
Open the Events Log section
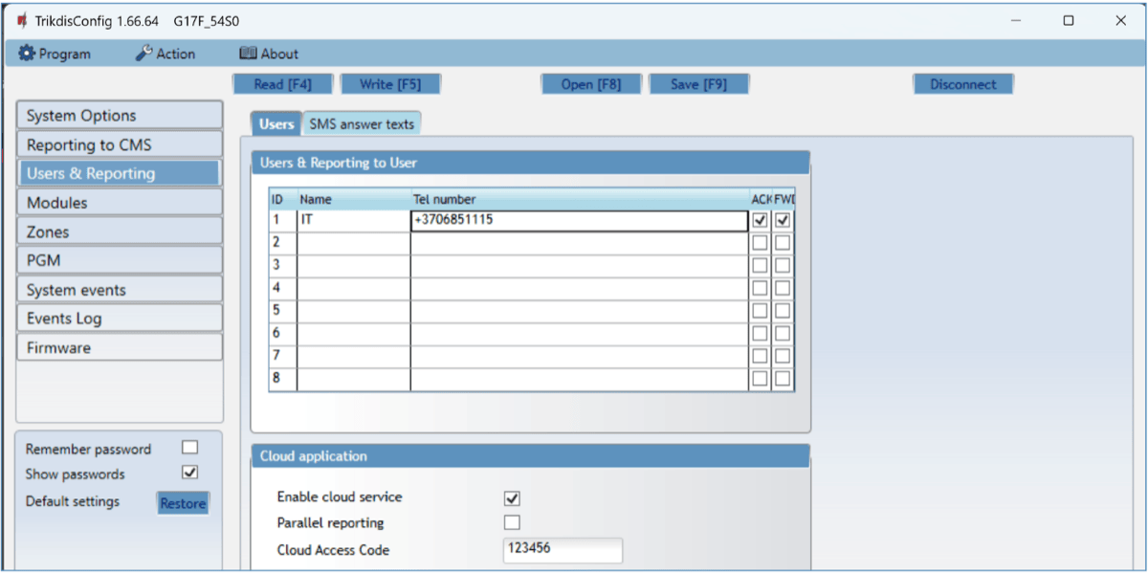[x=119, y=319]
